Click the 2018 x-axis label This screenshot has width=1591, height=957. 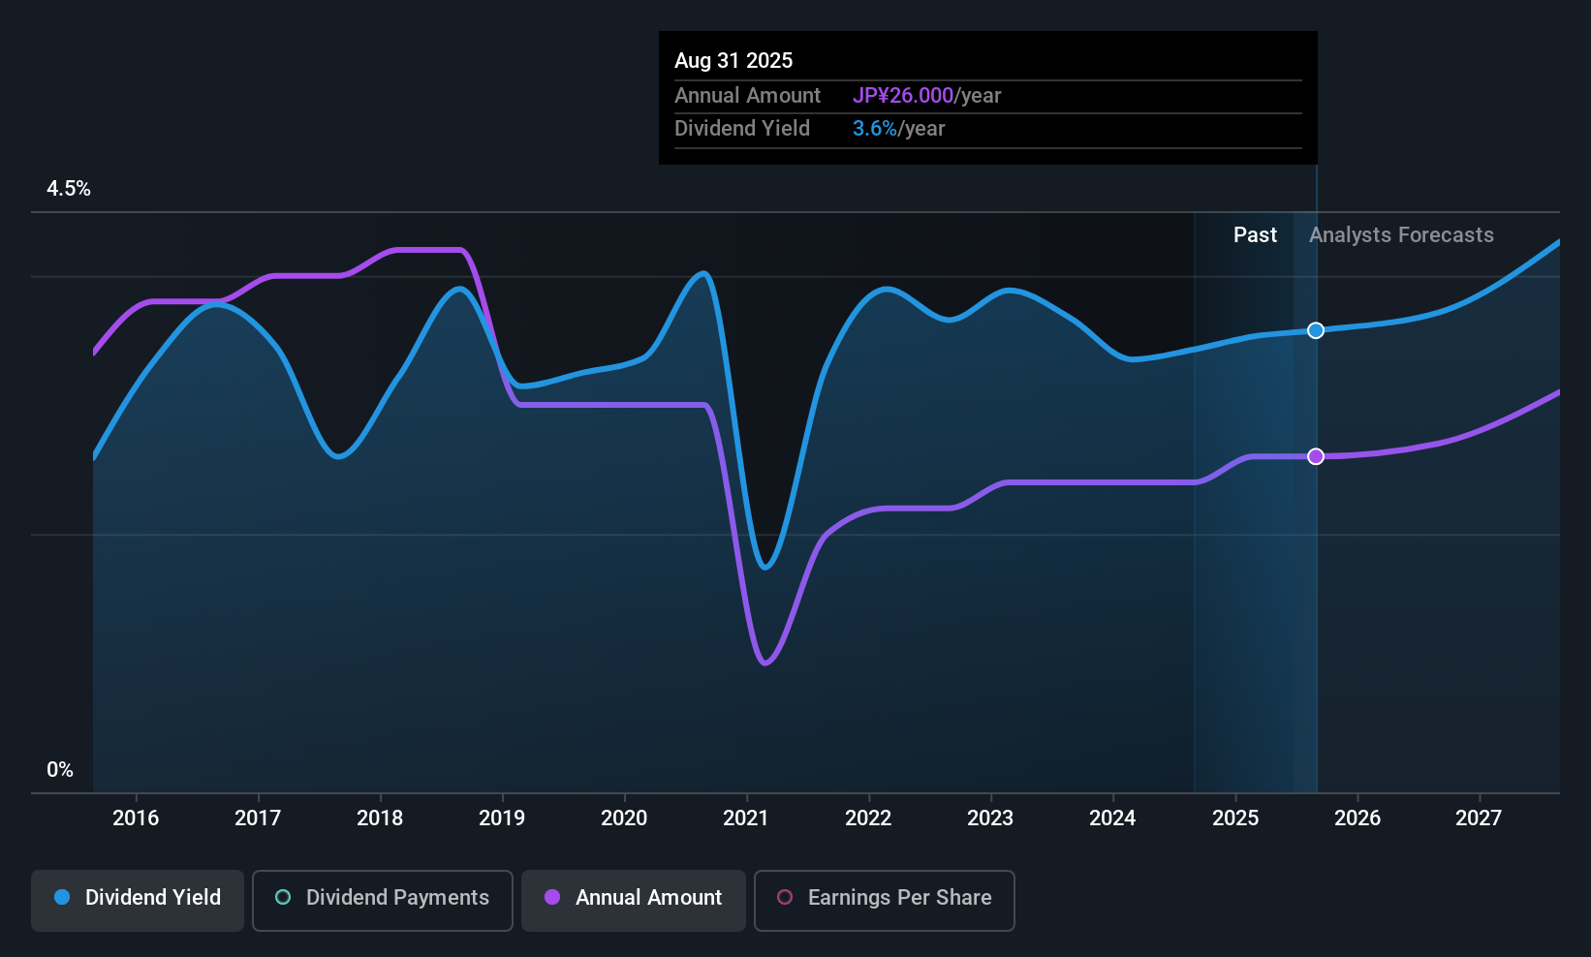point(380,818)
